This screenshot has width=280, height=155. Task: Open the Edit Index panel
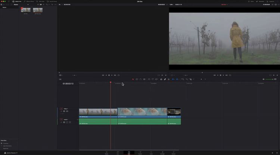coord(40,1)
